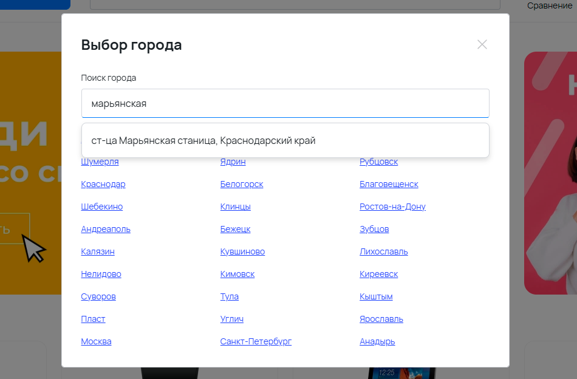Click the city search input field
Screen dimensions: 577x379
(x=285, y=104)
